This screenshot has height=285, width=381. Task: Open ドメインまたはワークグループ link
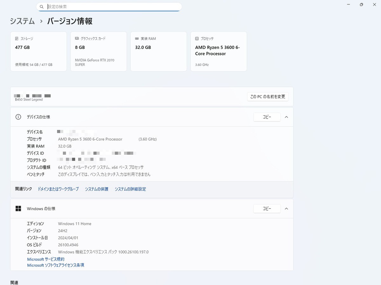pos(58,189)
